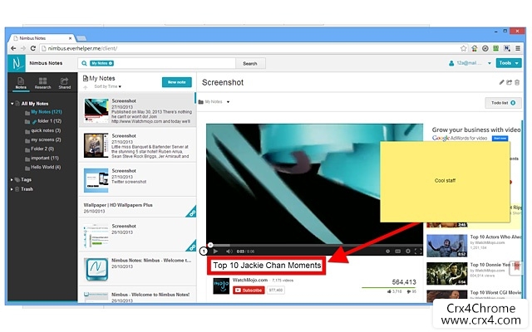The width and height of the screenshot is (532, 332).
Task: Click the round gray extension icon
Action: click(x=485, y=48)
